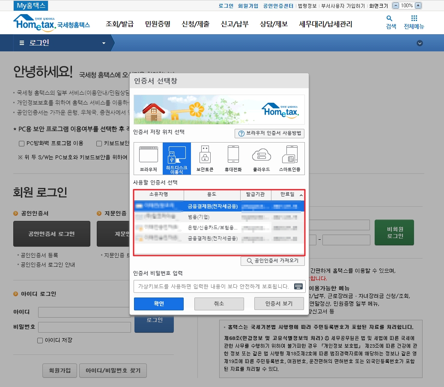This screenshot has width=444, height=387.
Task: Click 브라우저 인증서 사용방법 help button
Action: pos(270,133)
